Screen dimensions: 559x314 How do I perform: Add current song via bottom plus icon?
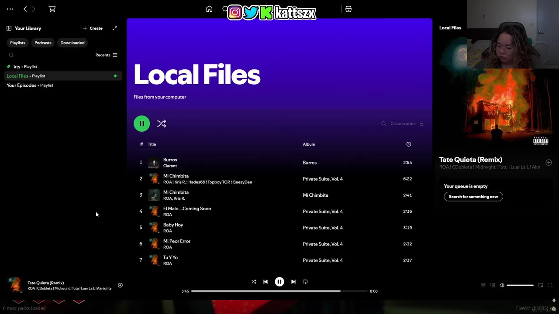pyautogui.click(x=120, y=286)
